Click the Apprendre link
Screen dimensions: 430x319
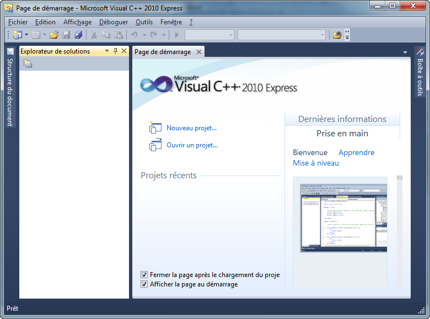tap(356, 152)
